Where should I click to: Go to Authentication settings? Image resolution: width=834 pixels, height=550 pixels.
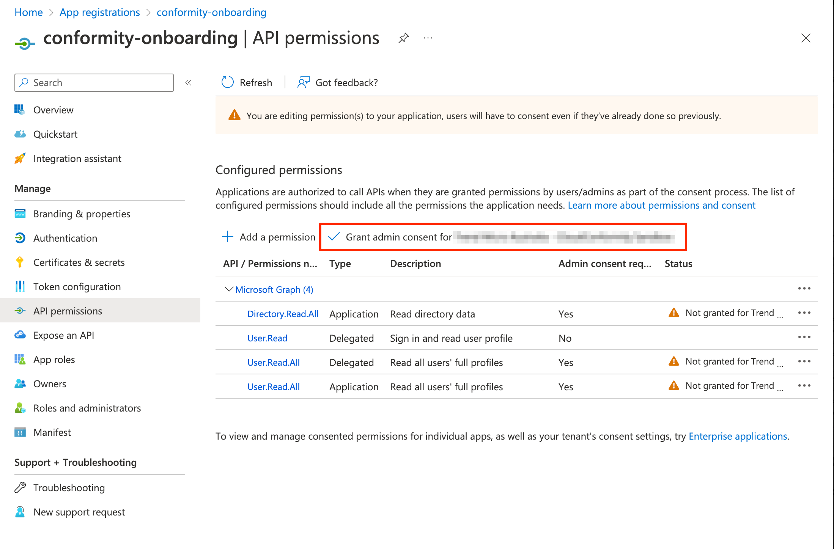[x=65, y=238]
